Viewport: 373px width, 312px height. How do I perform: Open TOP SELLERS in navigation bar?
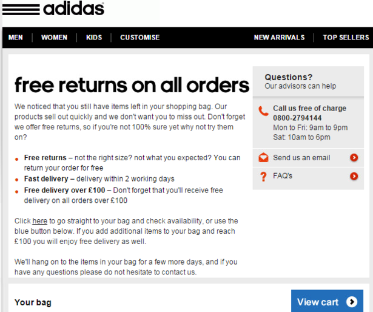(x=346, y=38)
